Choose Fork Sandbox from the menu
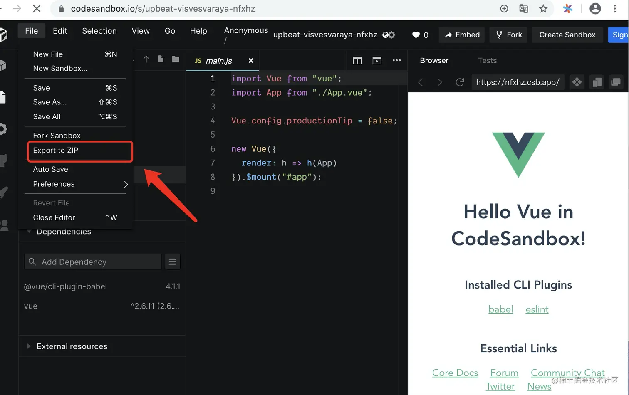This screenshot has width=629, height=395. coord(75,136)
